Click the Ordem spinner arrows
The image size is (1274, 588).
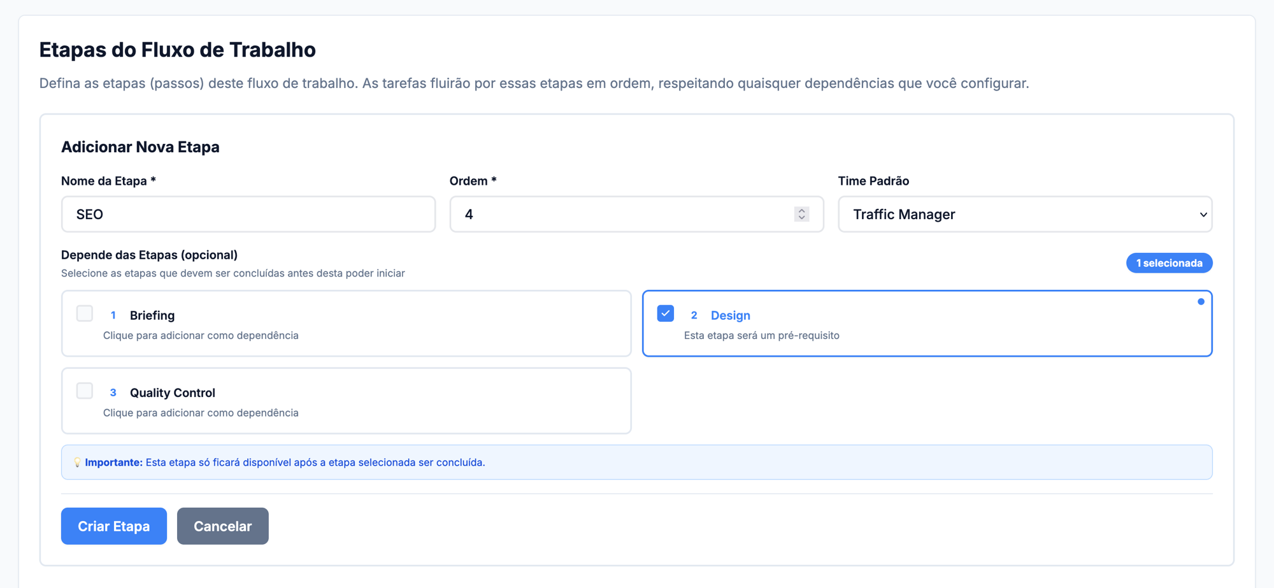coord(802,214)
